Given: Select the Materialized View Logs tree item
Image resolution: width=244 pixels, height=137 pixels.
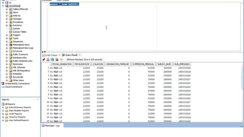Looking at the screenshot, I should click(x=23, y=48).
